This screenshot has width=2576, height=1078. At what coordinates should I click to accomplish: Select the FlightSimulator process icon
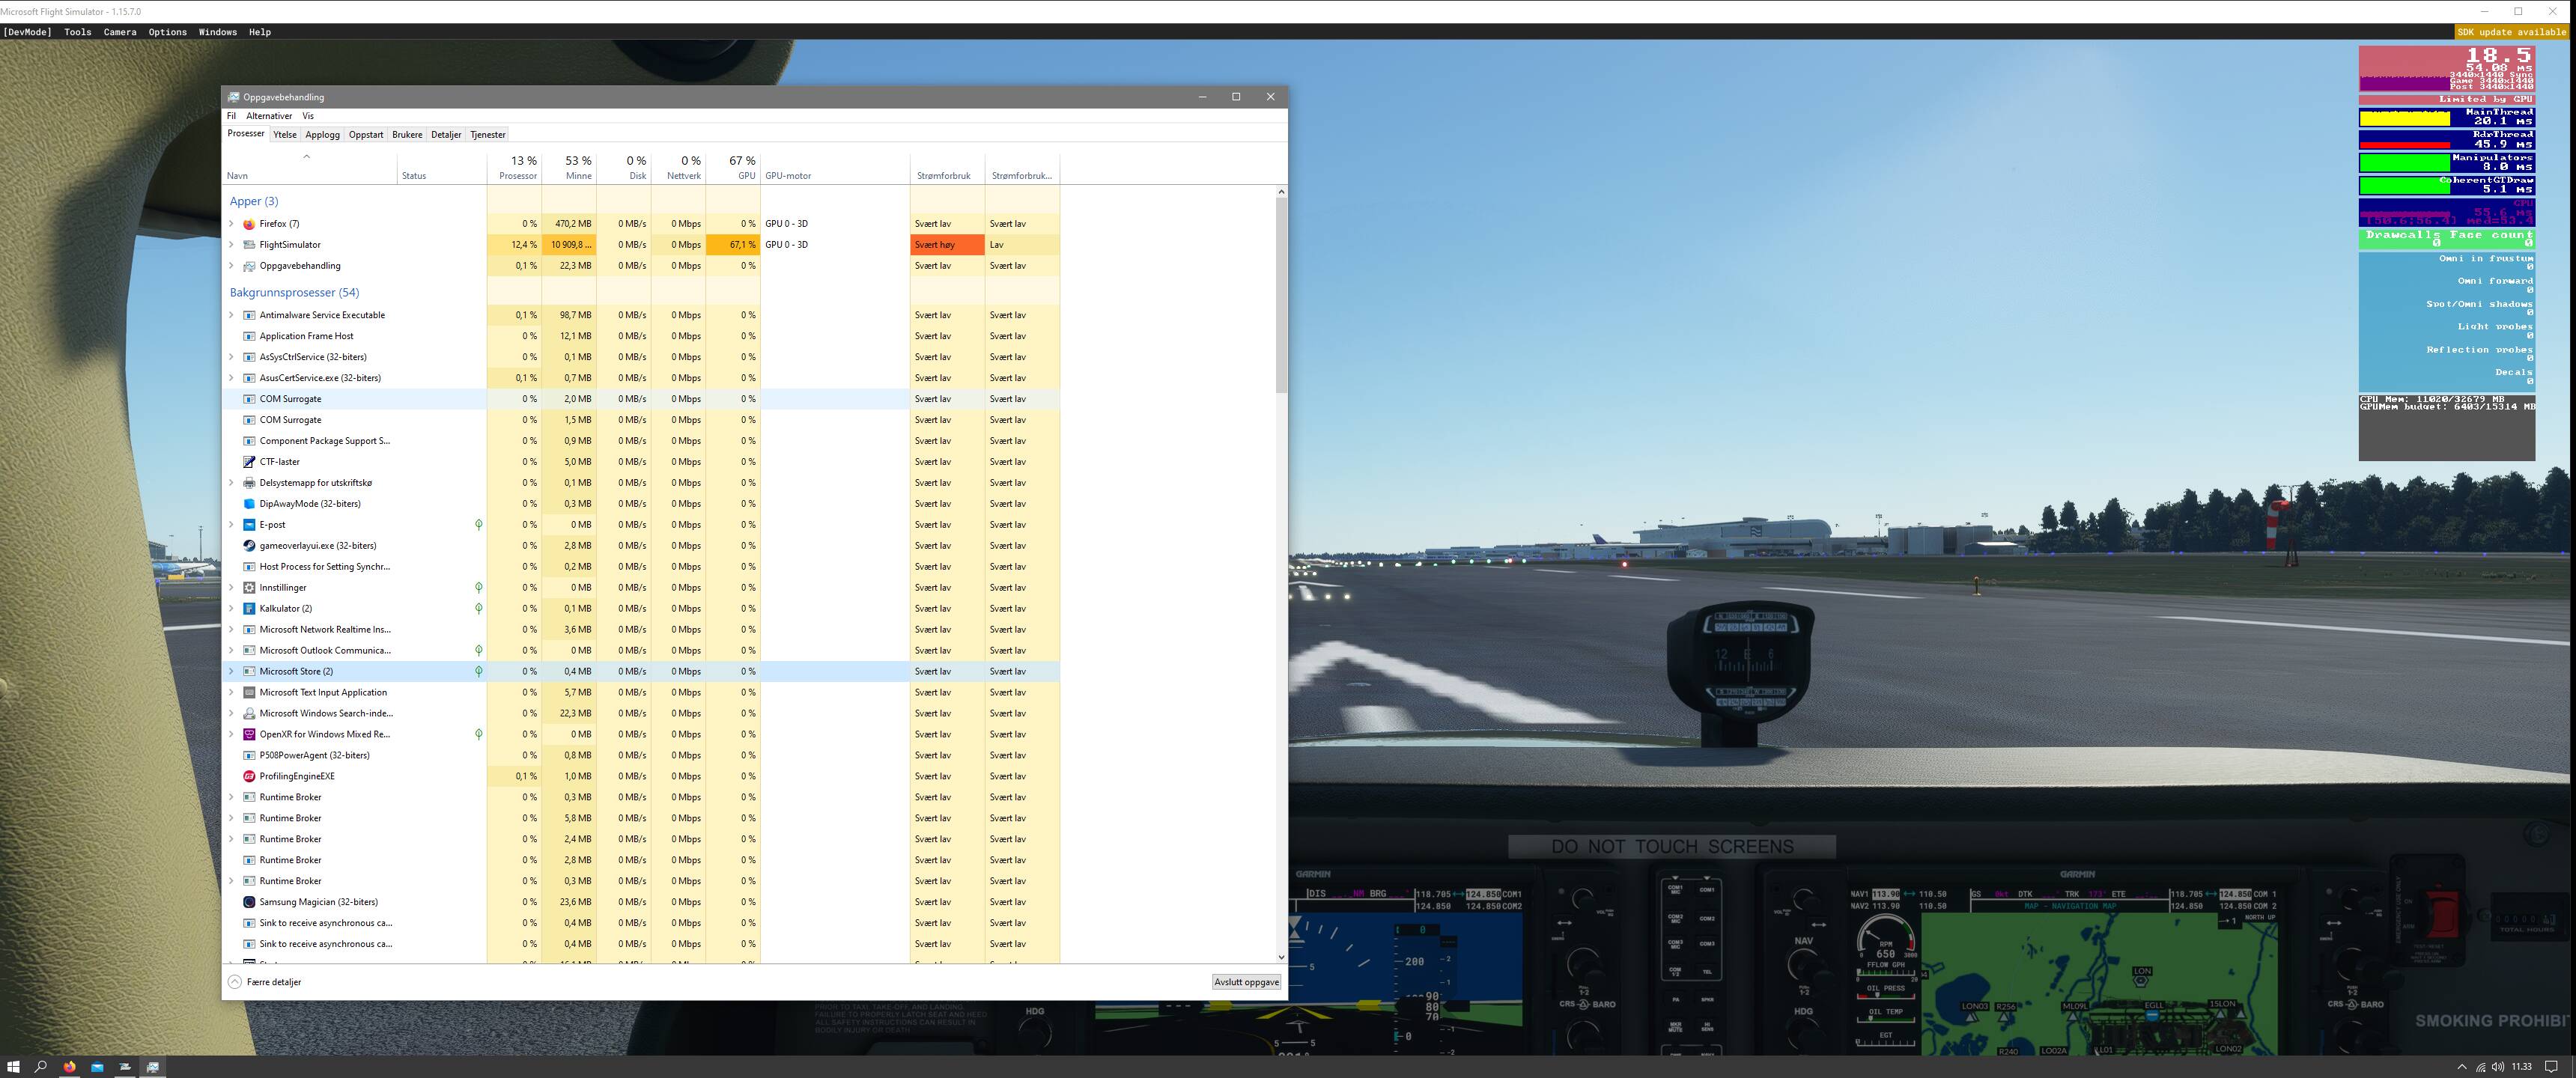tap(249, 245)
